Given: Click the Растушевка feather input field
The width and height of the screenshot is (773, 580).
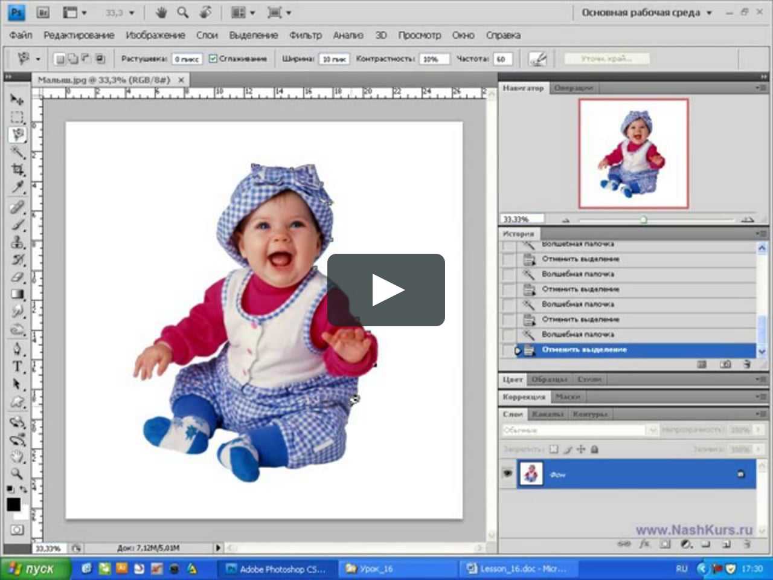Looking at the screenshot, I should [x=188, y=59].
